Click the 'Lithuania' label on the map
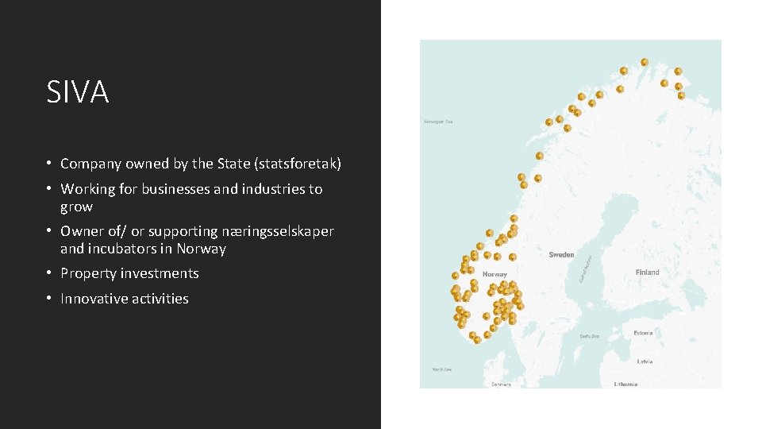The width and height of the screenshot is (762, 429). tap(626, 385)
